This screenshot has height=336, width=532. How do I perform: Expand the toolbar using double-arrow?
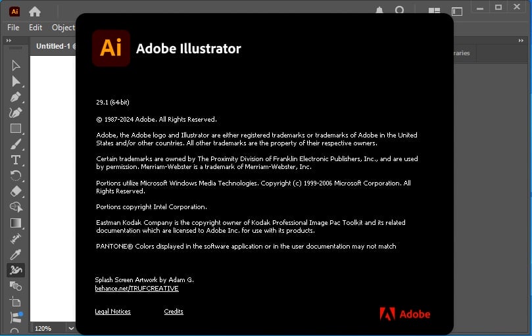(x=9, y=41)
